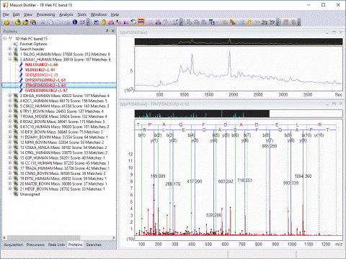Click the undo-zoom curved-arrow toolbar icon

[x=134, y=22]
